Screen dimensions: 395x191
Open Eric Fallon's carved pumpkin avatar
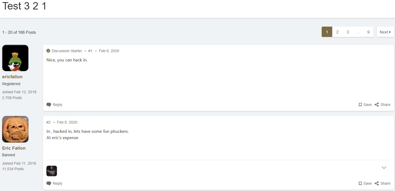[15, 129]
